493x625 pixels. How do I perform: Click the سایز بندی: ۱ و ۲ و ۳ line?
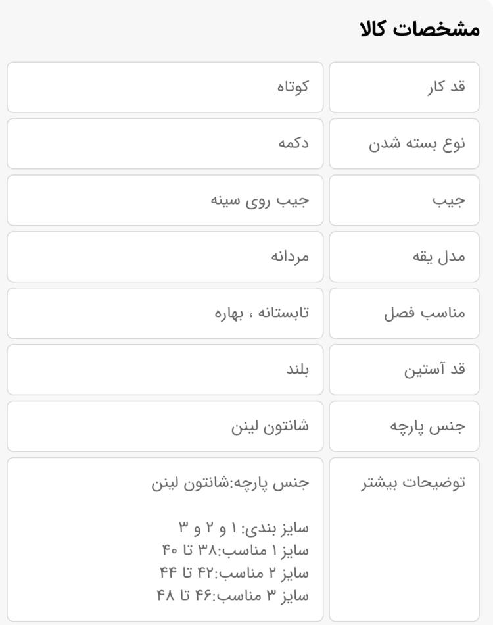coord(243,528)
